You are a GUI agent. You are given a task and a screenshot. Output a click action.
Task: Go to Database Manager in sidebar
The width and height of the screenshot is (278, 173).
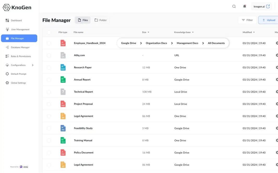click(20, 47)
